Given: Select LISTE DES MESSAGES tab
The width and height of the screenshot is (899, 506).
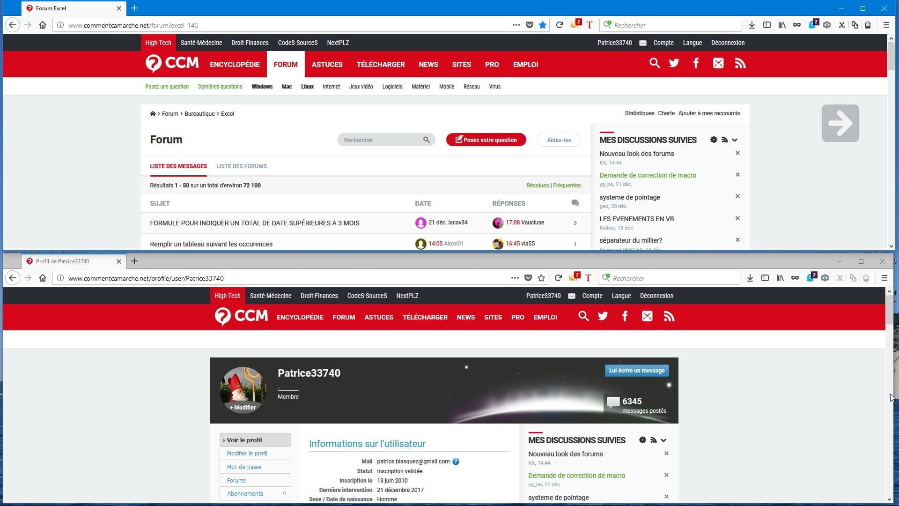Looking at the screenshot, I should [x=178, y=166].
